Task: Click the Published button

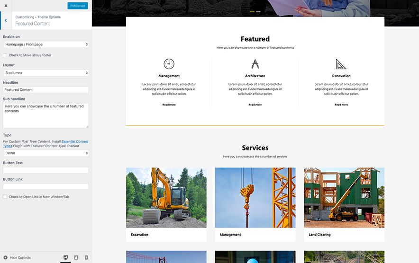Action: 77,6
